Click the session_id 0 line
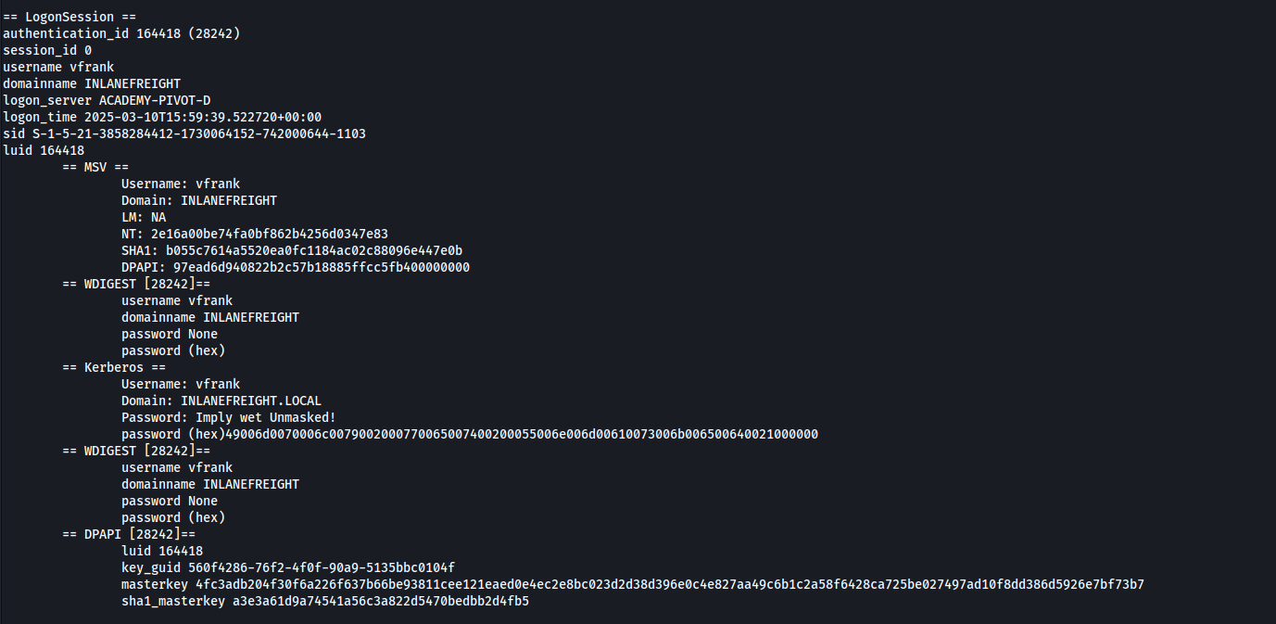 (x=47, y=50)
